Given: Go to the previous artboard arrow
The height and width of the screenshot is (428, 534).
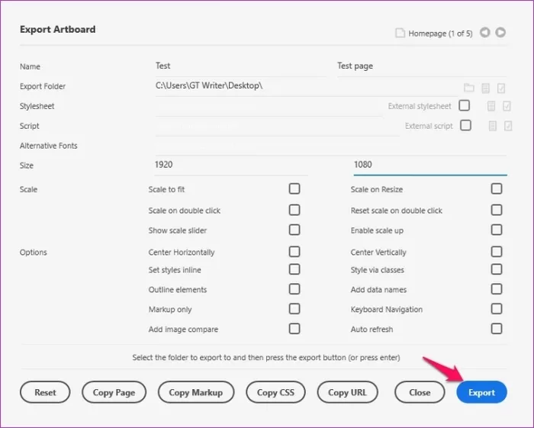Looking at the screenshot, I should (484, 33).
